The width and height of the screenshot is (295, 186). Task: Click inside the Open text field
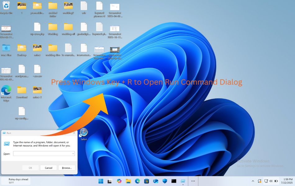42,153
